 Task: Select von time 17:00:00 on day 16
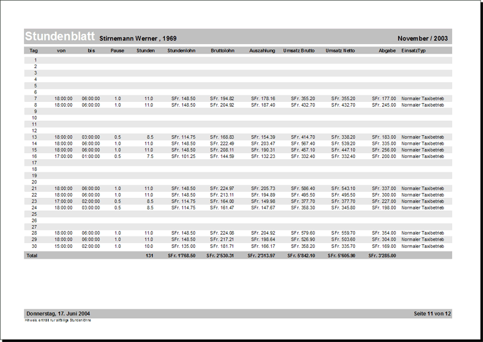pos(63,156)
